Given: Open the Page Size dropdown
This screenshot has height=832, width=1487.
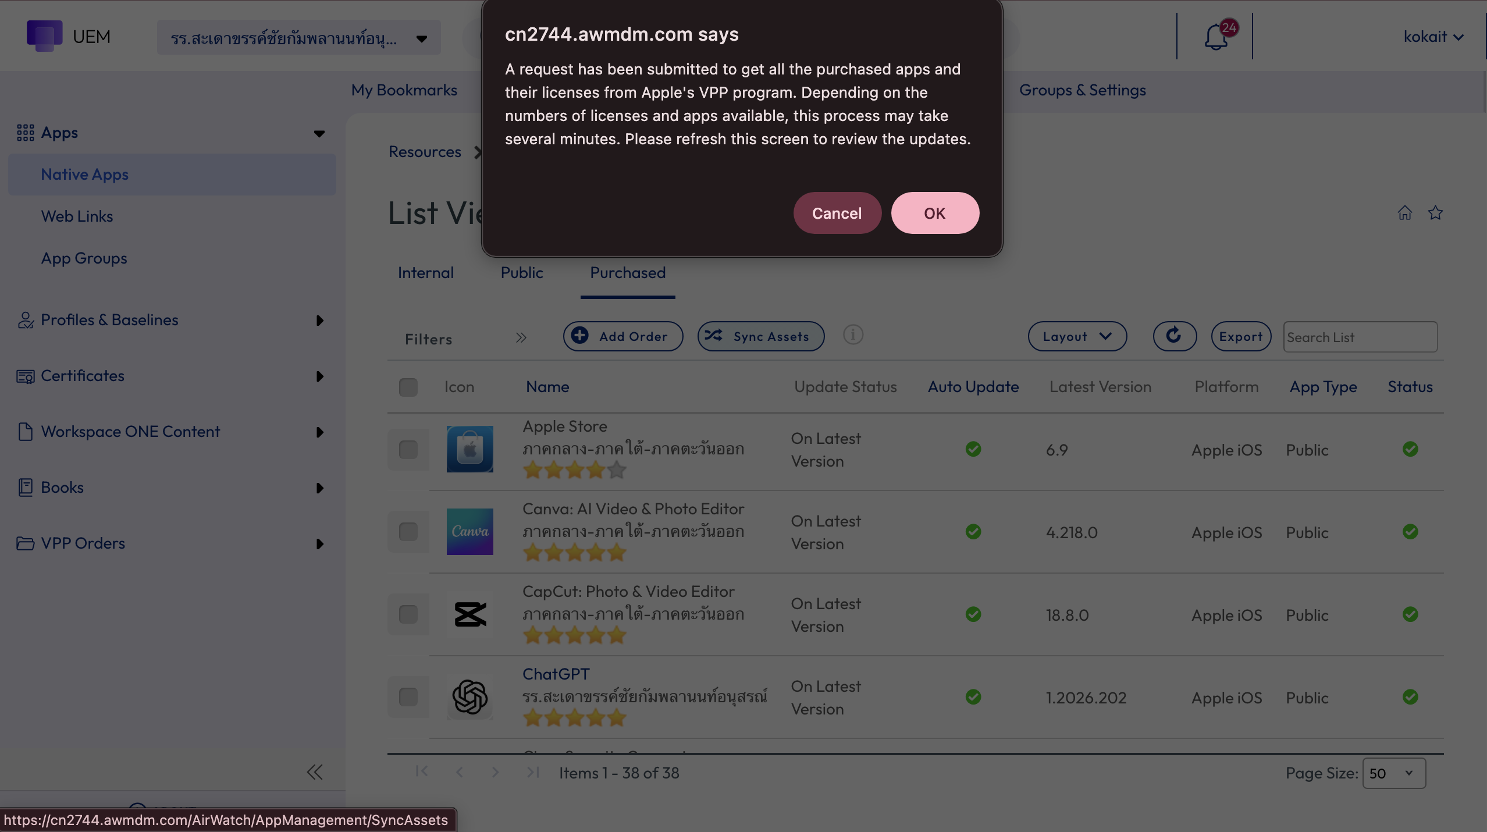Looking at the screenshot, I should [x=1394, y=773].
